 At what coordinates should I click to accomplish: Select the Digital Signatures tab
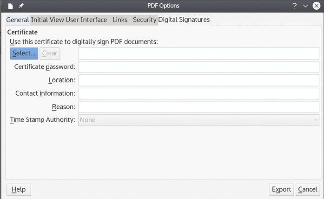[184, 20]
